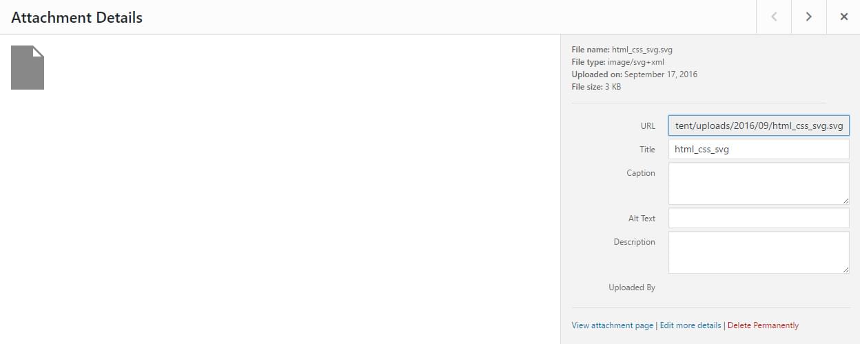Go to the previous attachment with left chevron
860x344 pixels.
(774, 17)
